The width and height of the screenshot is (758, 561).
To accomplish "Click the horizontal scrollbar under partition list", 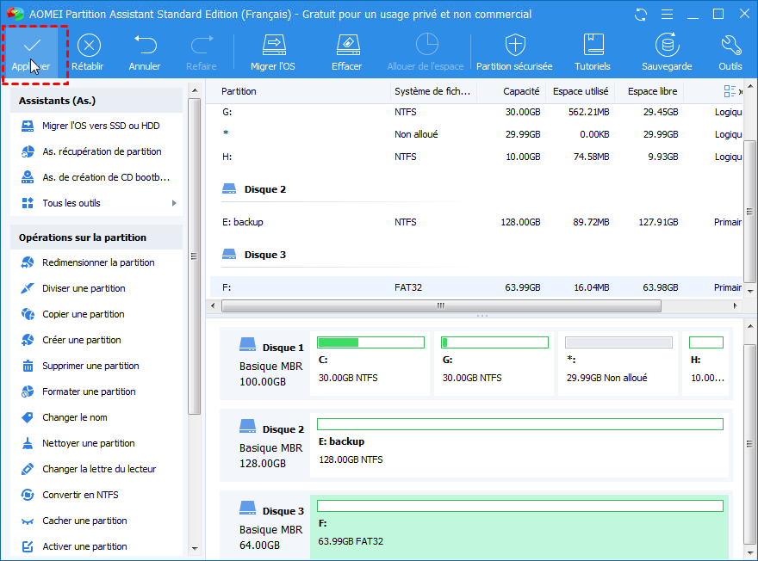I will [x=439, y=305].
